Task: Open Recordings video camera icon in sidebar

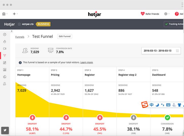Action: (5, 49)
